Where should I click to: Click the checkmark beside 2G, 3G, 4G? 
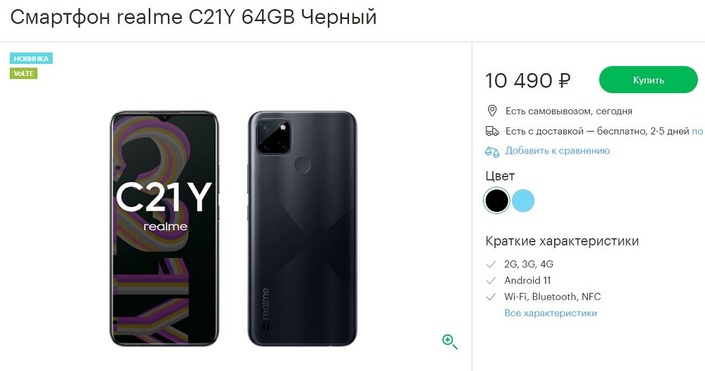pos(491,264)
